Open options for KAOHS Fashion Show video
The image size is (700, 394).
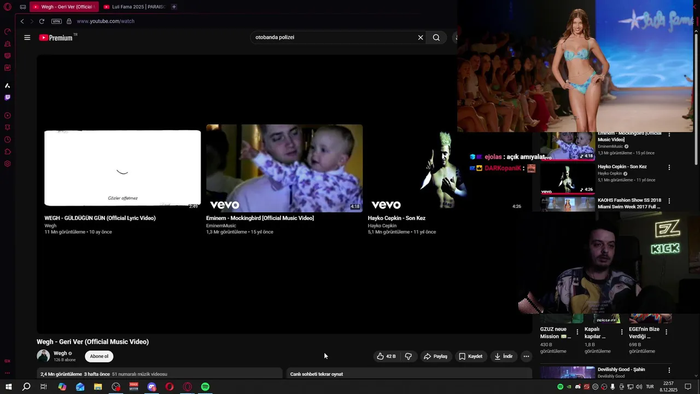[x=669, y=201]
